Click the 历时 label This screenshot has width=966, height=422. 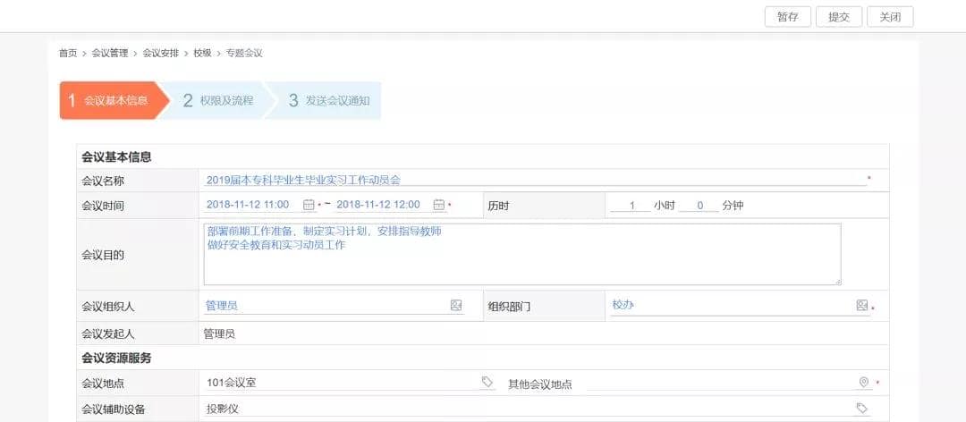click(498, 206)
